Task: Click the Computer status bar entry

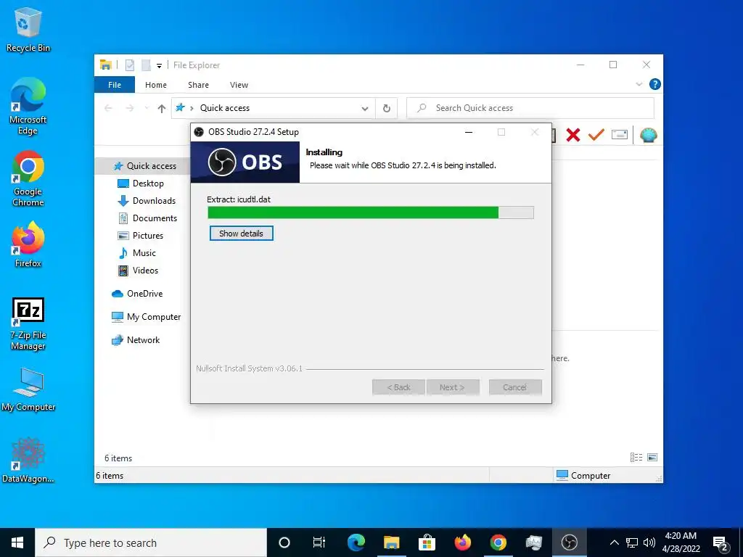Action: pyautogui.click(x=583, y=476)
